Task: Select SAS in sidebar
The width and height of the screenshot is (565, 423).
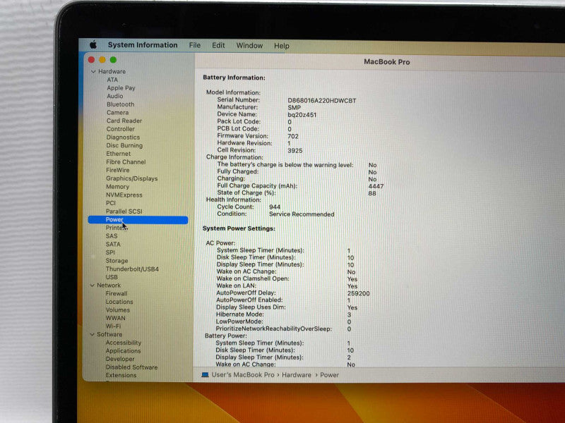Action: (112, 236)
